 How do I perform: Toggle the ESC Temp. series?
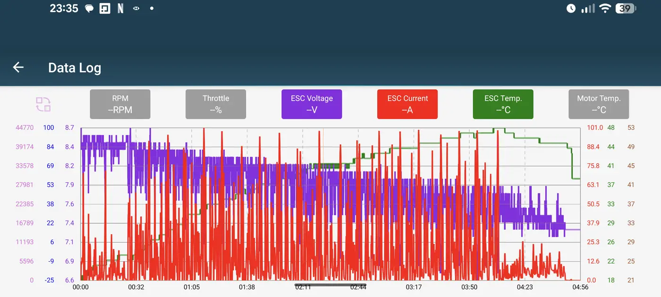coord(503,104)
